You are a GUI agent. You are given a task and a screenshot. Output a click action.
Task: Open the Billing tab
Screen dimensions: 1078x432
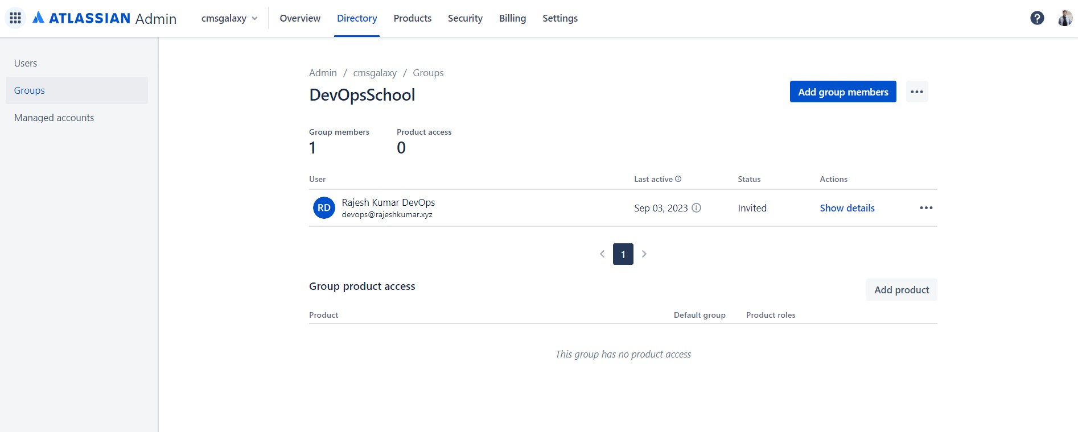click(x=513, y=18)
